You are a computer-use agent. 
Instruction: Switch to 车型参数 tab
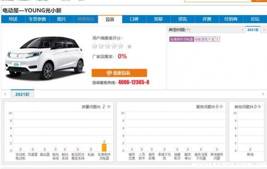pos(37,19)
